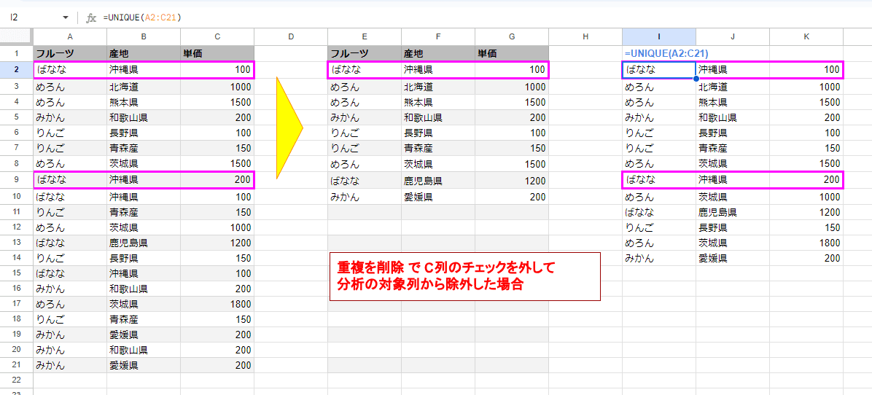This screenshot has width=872, height=395.
Task: Click cell C1 header 単価
Action: click(217, 53)
